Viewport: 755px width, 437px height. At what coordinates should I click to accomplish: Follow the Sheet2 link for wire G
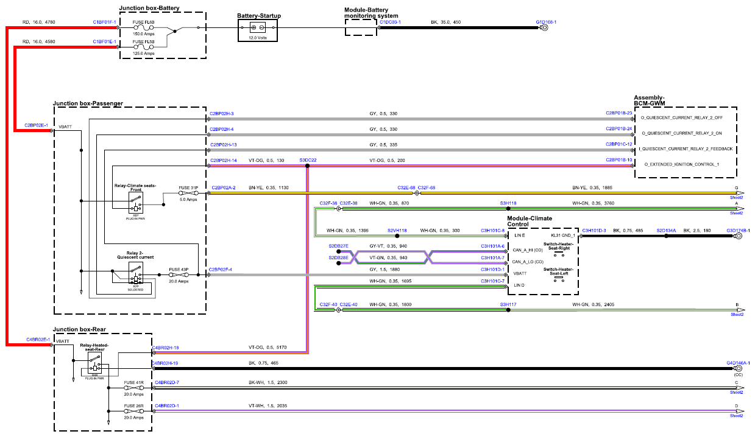[737, 197]
